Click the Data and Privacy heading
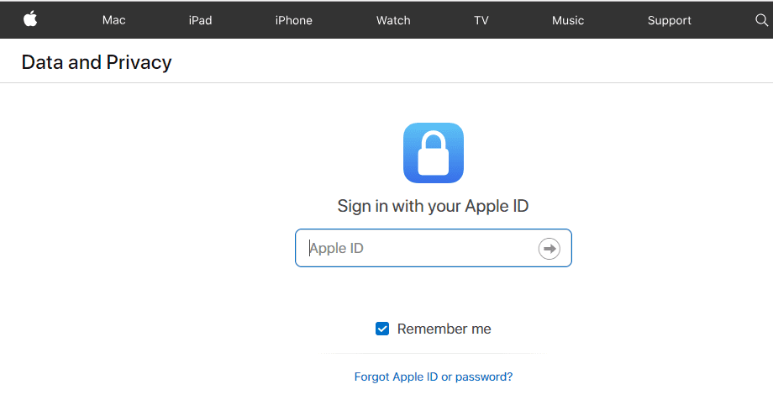 (x=97, y=63)
